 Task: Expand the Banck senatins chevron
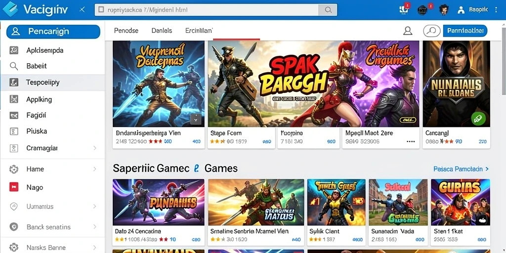(x=95, y=227)
